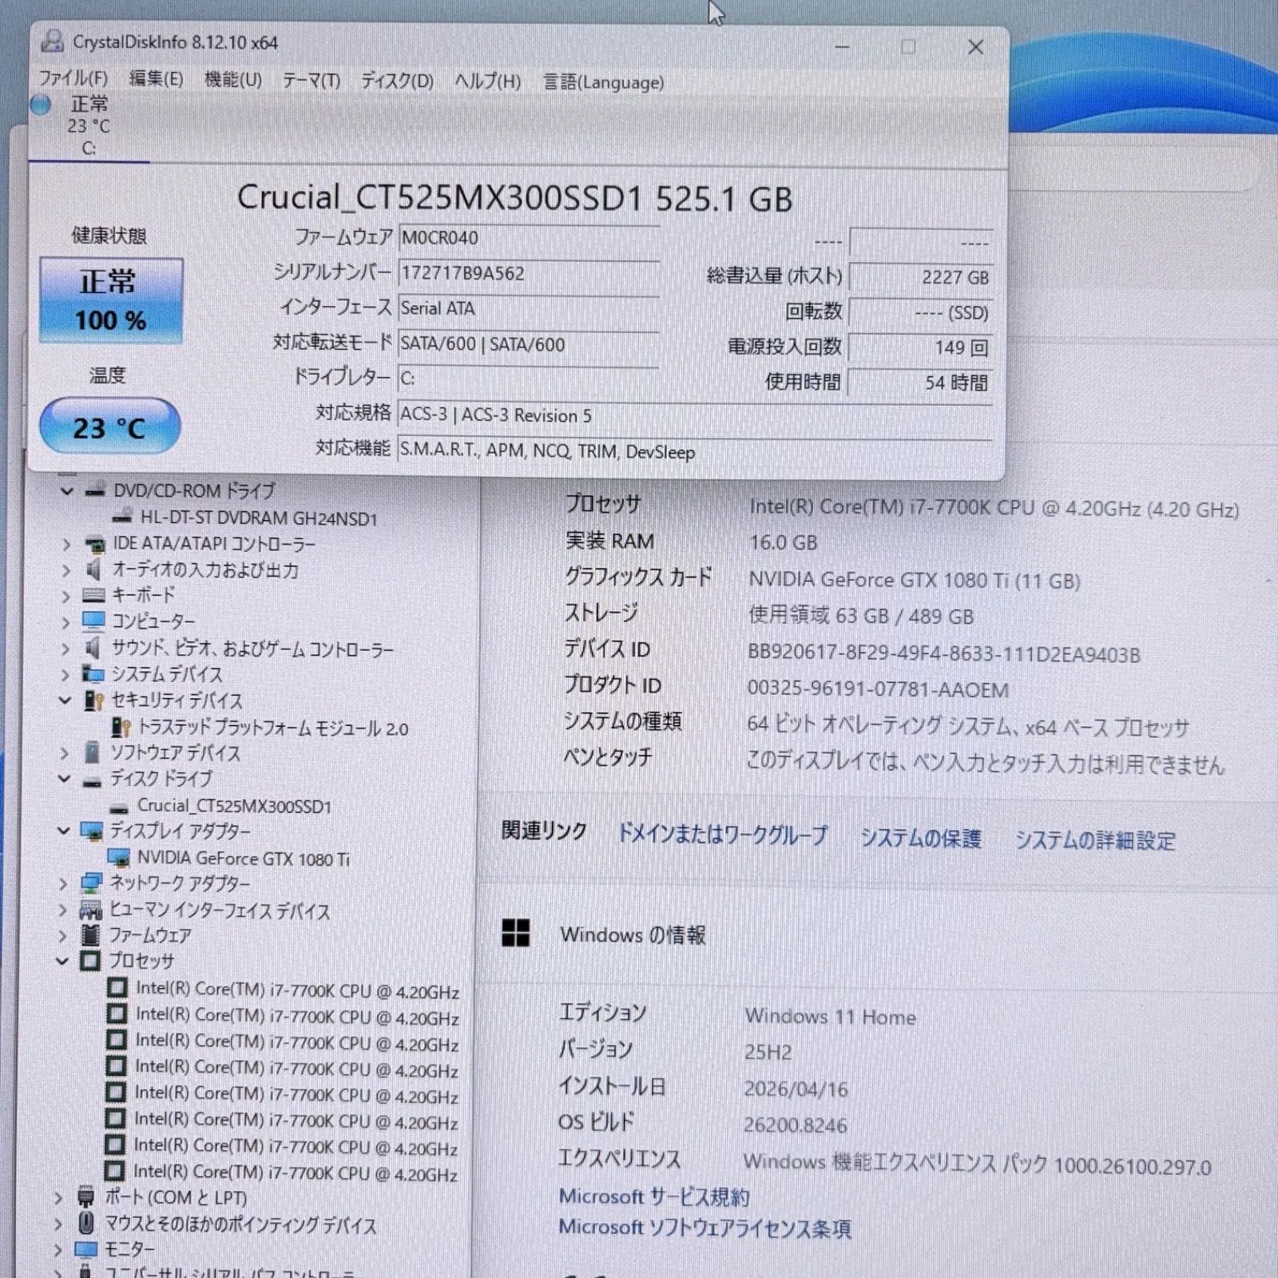
Task: Open the ファイル(F) menu in CrystalDiskInfo
Action: [73, 78]
